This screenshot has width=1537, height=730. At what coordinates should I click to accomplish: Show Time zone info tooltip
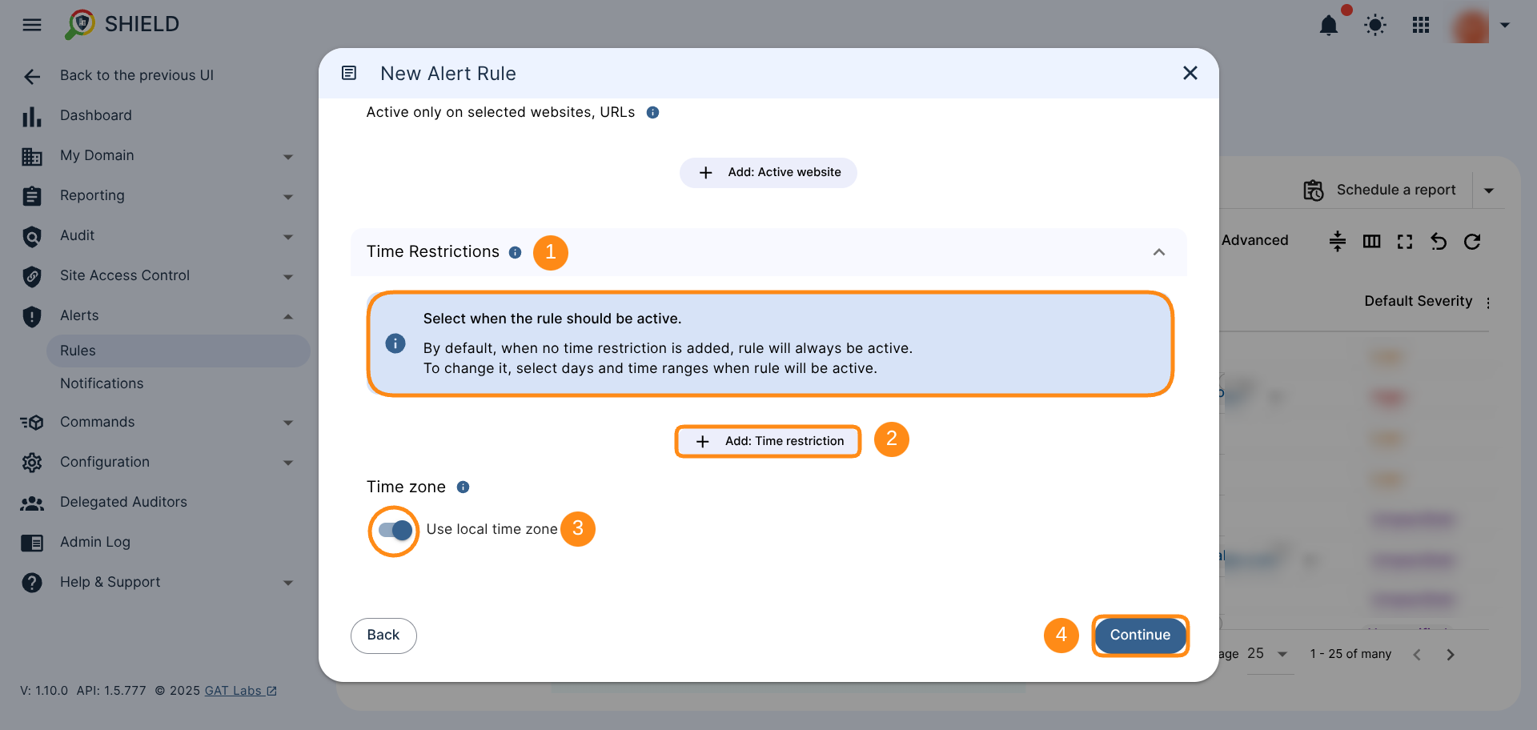coord(463,487)
